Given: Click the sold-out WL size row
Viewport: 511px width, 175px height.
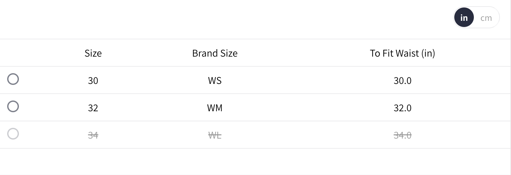Looking at the screenshot, I should [x=293, y=135].
